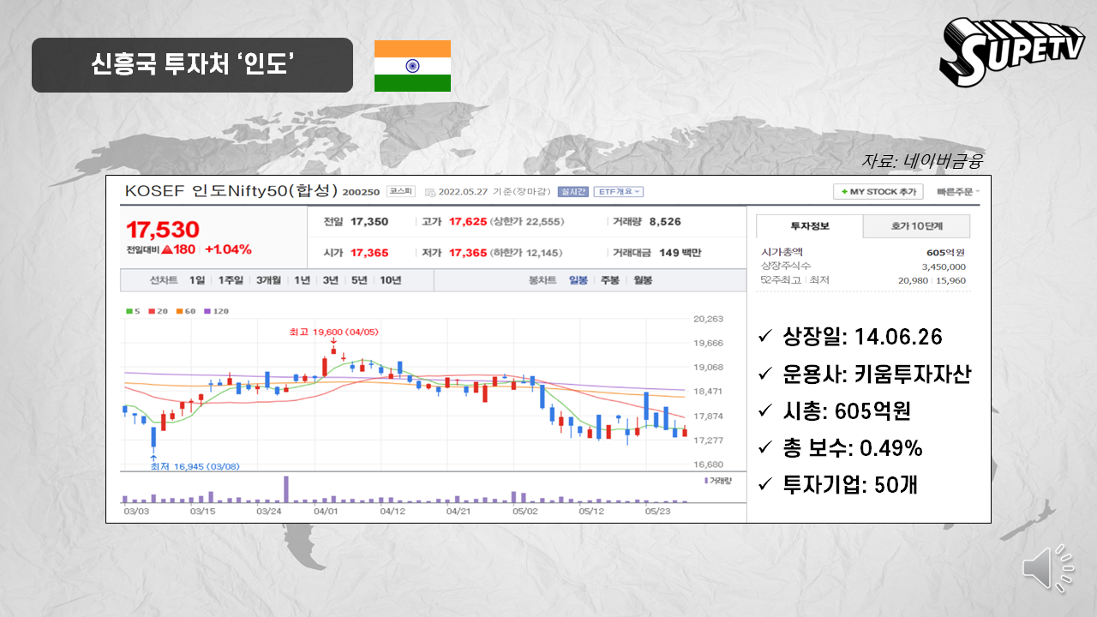Screen dimensions: 1097x617
Task: Click the calendar icon before 2022.05.27
Action: click(430, 192)
